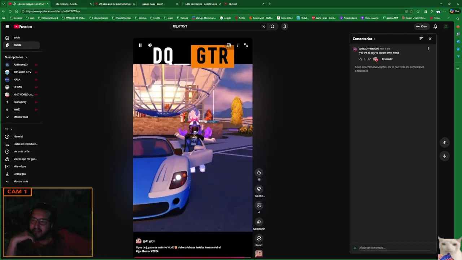Go back with the browser arrow
Image resolution: width=462 pixels, height=260 pixels.
4,11
